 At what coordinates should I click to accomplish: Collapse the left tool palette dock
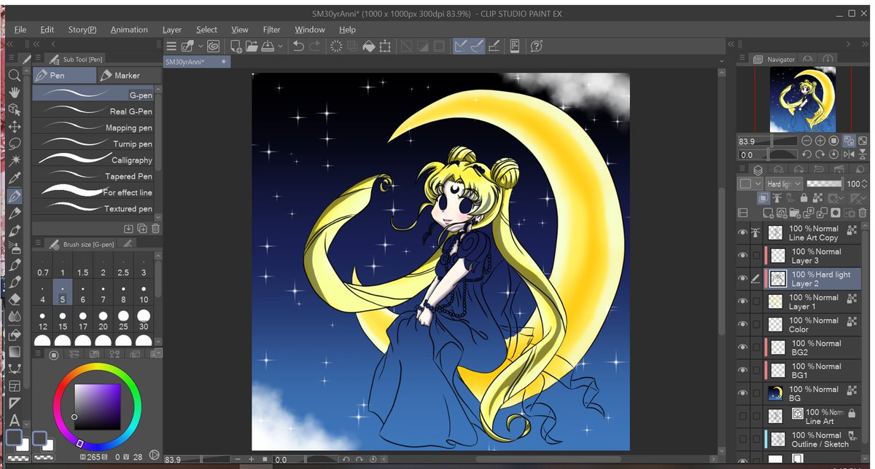pyautogui.click(x=12, y=45)
